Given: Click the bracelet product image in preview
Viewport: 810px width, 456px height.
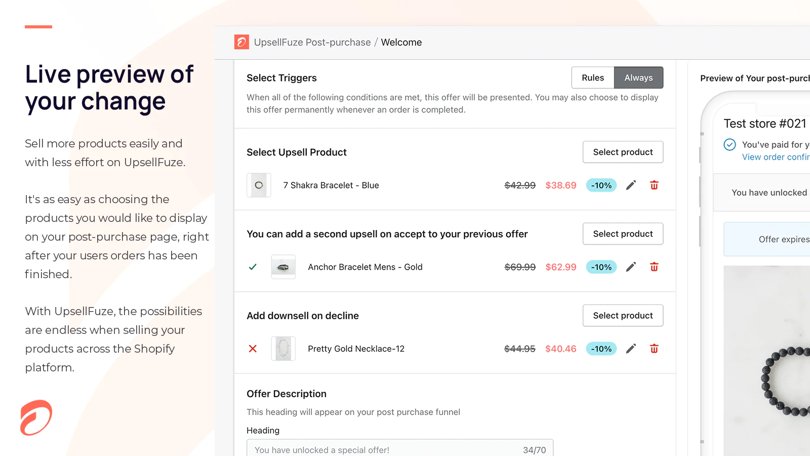Looking at the screenshot, I should click(767, 361).
